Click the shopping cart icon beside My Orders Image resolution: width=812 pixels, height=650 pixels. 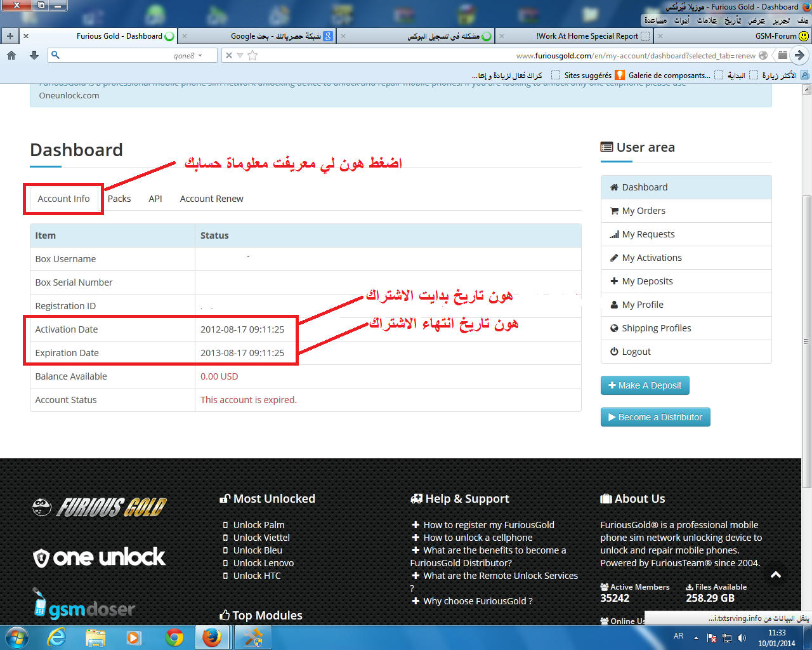(614, 211)
